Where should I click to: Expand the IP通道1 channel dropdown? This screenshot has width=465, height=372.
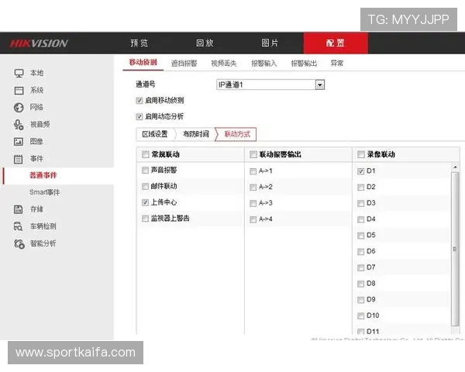pos(319,84)
